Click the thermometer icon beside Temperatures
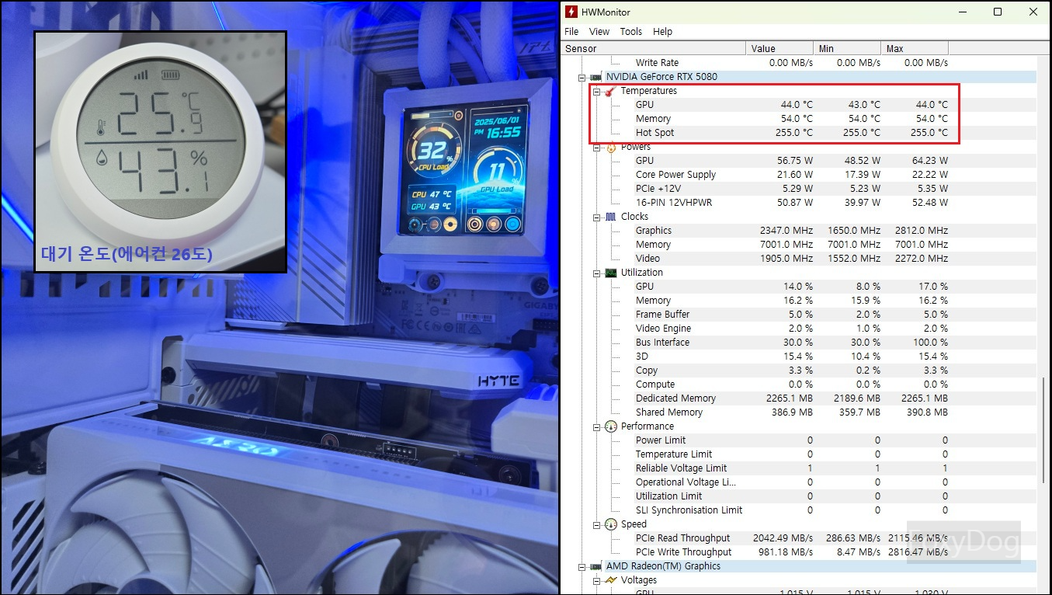Screen dimensions: 1052x595 pyautogui.click(x=610, y=91)
